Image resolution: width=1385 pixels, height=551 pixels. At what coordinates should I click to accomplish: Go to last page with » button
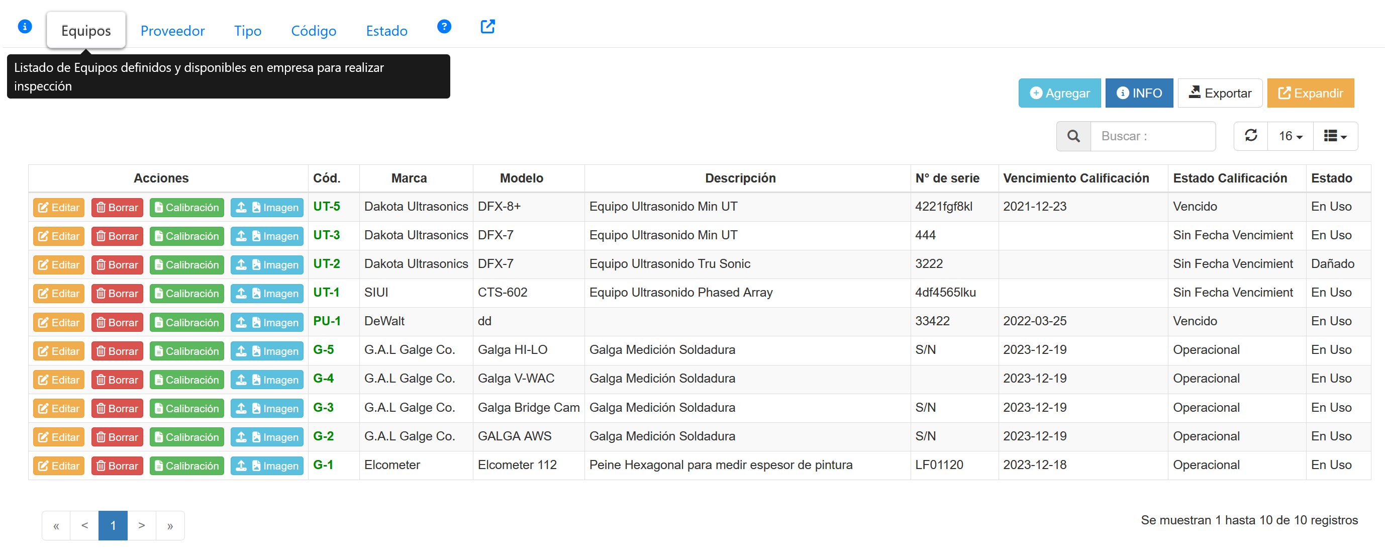tap(170, 525)
